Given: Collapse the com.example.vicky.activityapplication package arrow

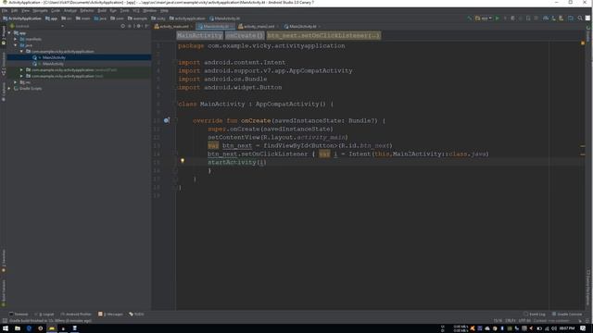Looking at the screenshot, I should pyautogui.click(x=21, y=51).
